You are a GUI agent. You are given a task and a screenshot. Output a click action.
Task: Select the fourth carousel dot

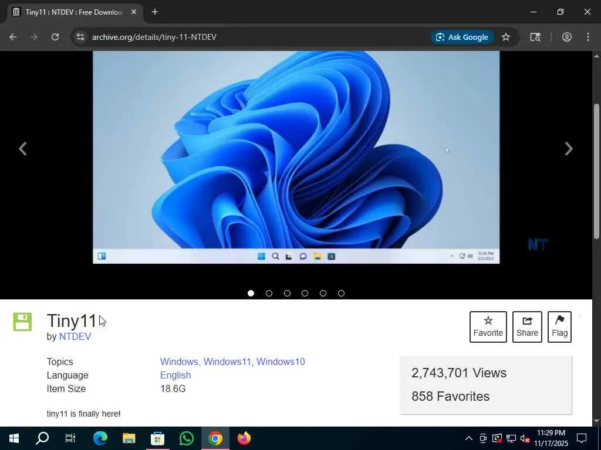point(305,293)
